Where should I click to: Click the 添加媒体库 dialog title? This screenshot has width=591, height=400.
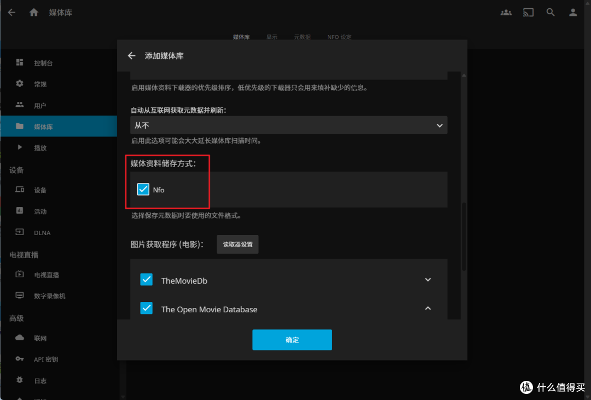click(164, 56)
